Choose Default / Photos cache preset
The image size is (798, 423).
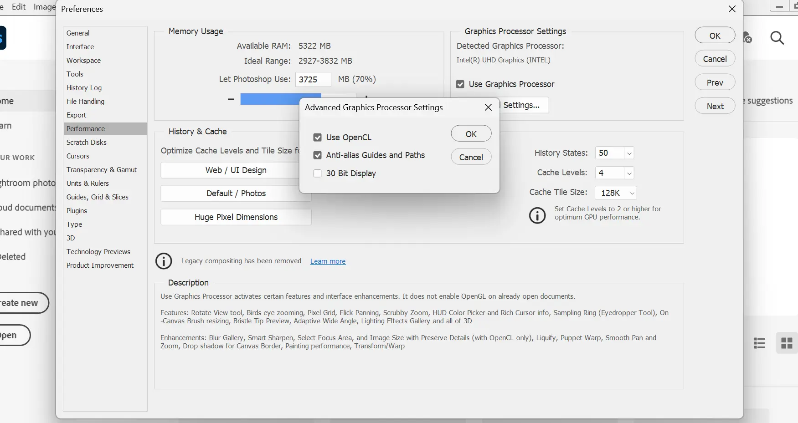pyautogui.click(x=236, y=194)
